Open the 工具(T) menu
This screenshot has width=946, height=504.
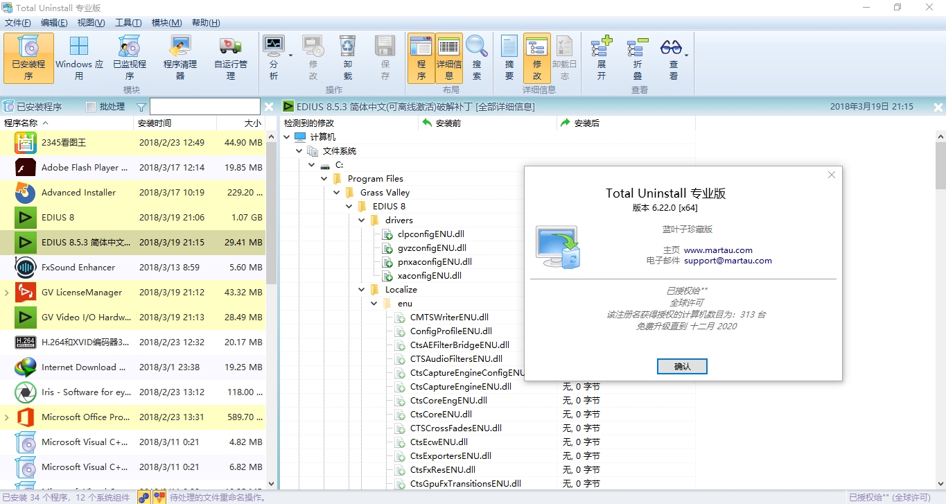128,23
